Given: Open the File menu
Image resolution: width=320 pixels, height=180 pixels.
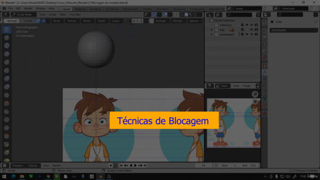Looking at the screenshot, I should pyautogui.click(x=10, y=8).
